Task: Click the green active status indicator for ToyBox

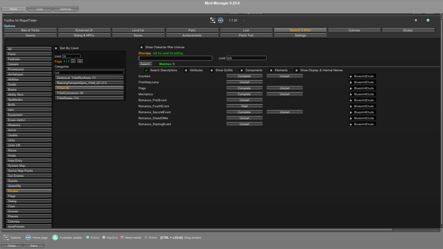Action: pos(428,20)
